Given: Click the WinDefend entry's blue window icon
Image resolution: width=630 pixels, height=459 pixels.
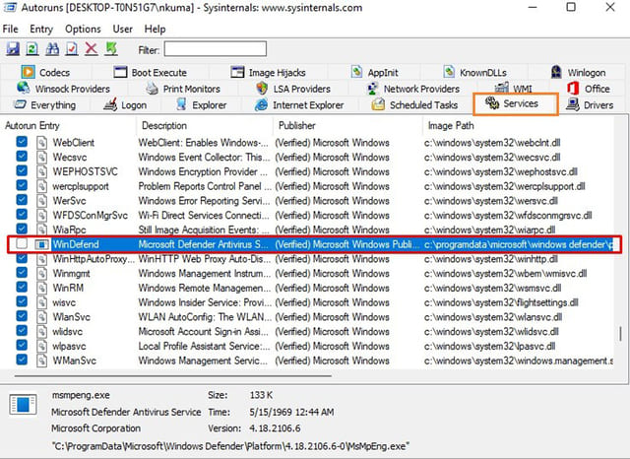Looking at the screenshot, I should pyautogui.click(x=41, y=244).
